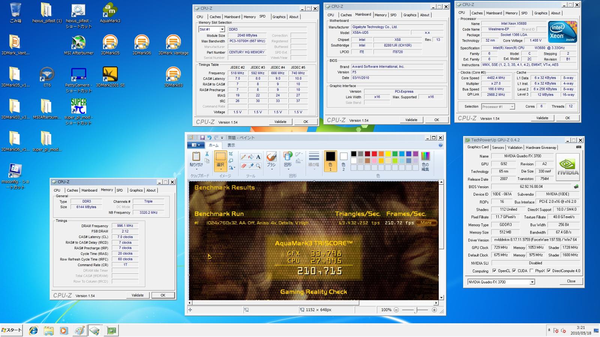The image size is (600, 337).
Task: Click the zoom in plus button in Paint
Action: tap(434, 310)
